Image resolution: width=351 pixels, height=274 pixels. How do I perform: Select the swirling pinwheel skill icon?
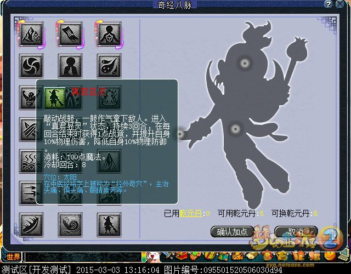[31, 66]
